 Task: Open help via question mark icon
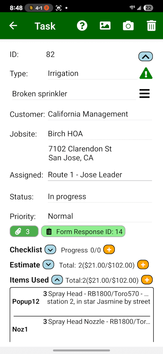point(82,26)
